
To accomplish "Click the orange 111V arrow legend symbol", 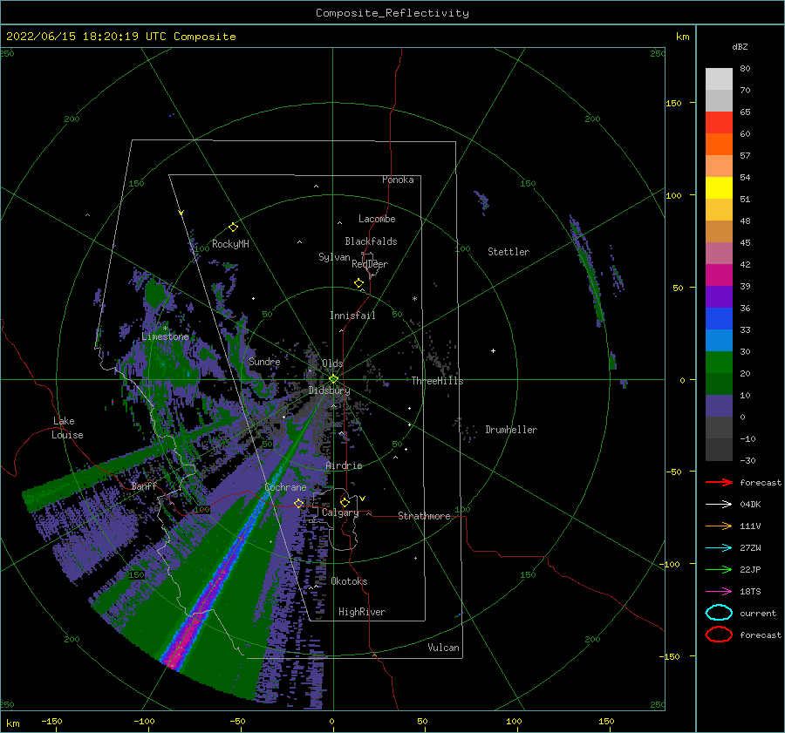I will pos(719,526).
